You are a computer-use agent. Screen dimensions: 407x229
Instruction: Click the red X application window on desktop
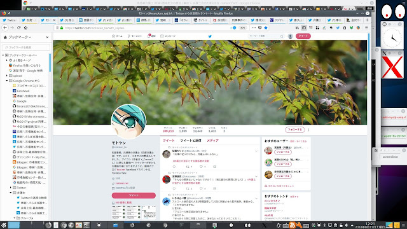[392, 67]
